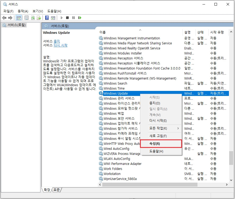Select the WLAN AutoConfig service
The height and width of the screenshot is (199, 235).
coord(164,159)
